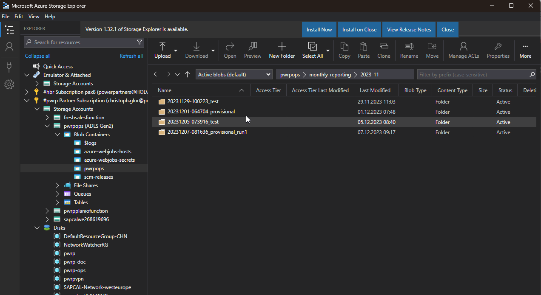Collapse the Emulator & Attached node
Viewport: 541px width, 295px height.
(x=27, y=75)
